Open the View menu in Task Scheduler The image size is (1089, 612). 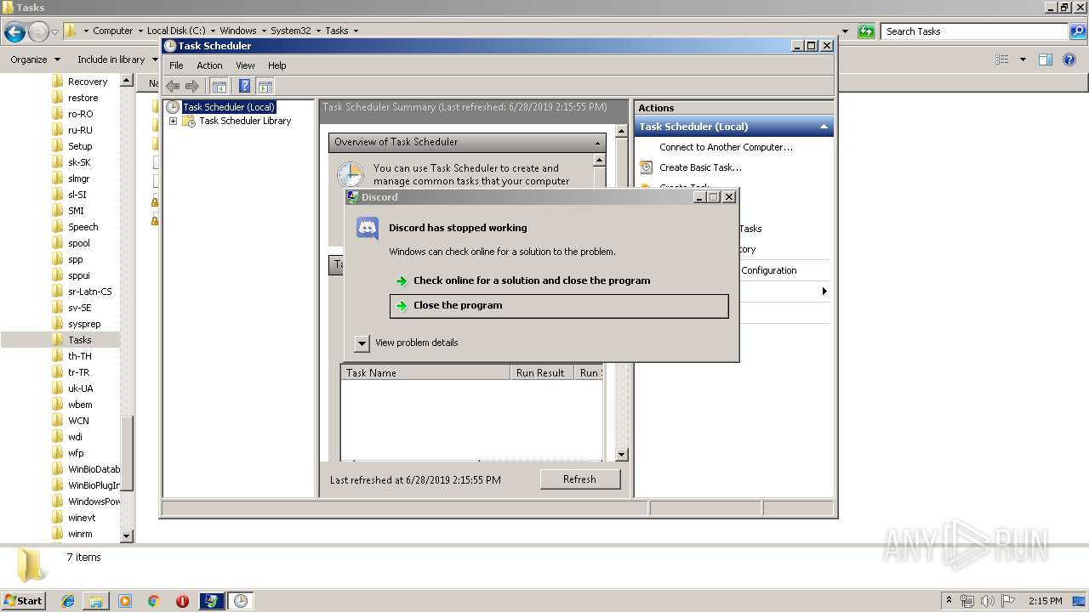(245, 65)
